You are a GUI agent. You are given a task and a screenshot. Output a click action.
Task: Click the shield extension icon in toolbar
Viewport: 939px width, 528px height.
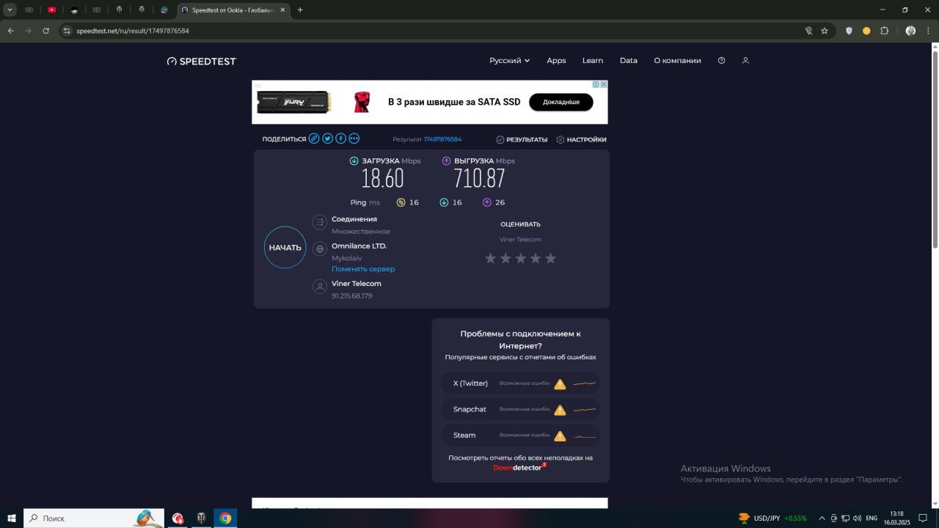point(849,31)
